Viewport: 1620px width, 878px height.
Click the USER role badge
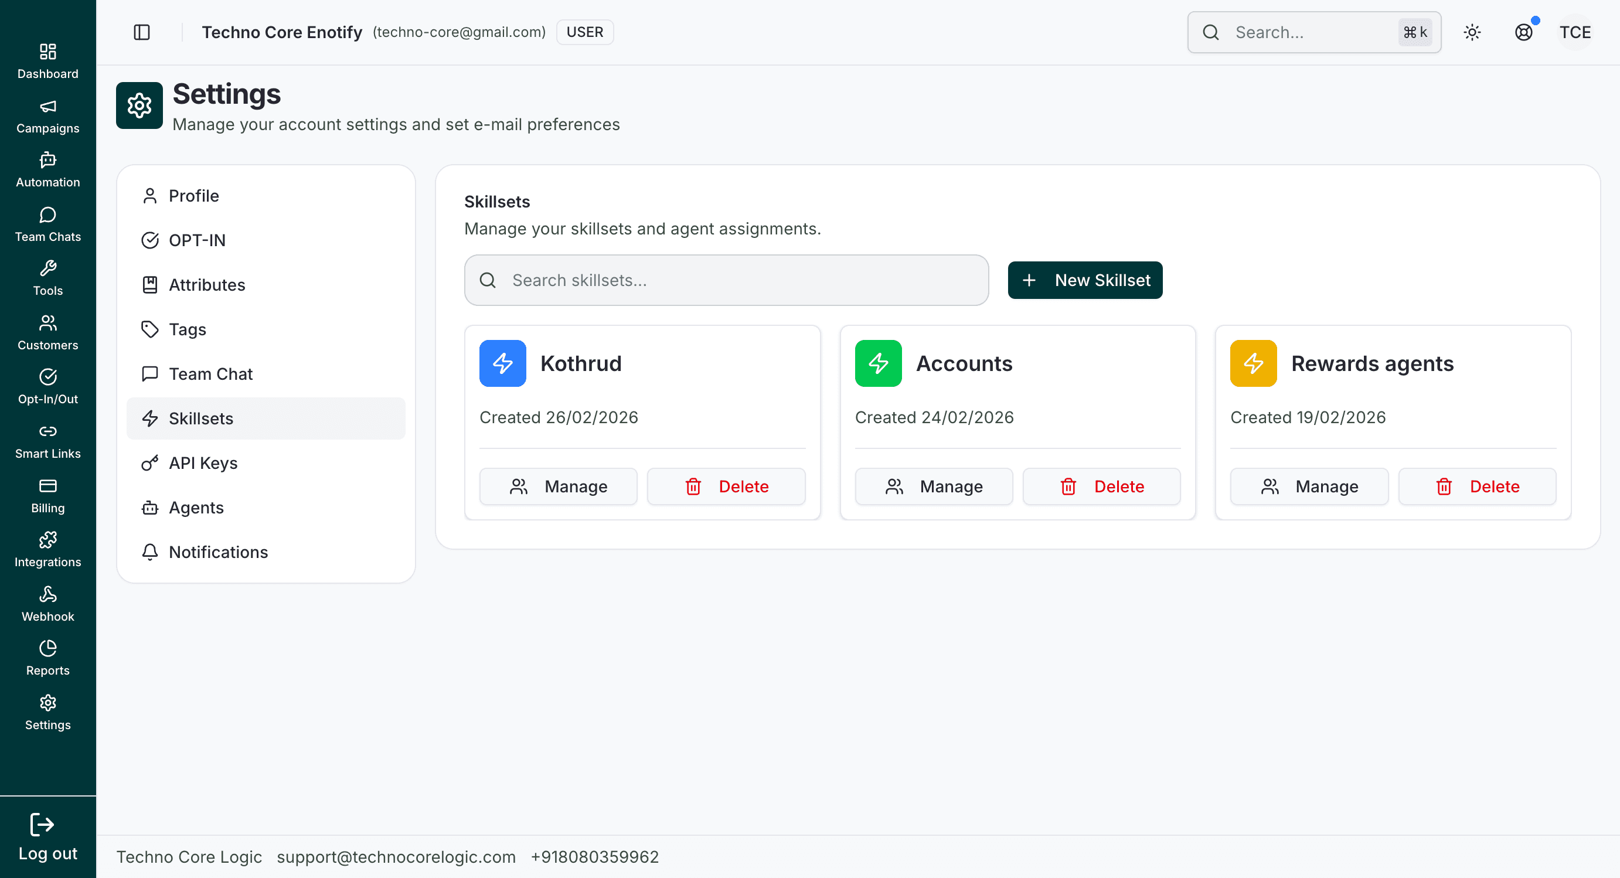pyautogui.click(x=585, y=32)
